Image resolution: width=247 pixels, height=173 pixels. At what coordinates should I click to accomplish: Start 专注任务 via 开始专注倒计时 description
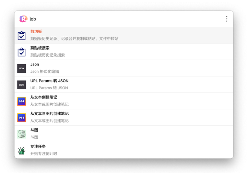point(44,154)
